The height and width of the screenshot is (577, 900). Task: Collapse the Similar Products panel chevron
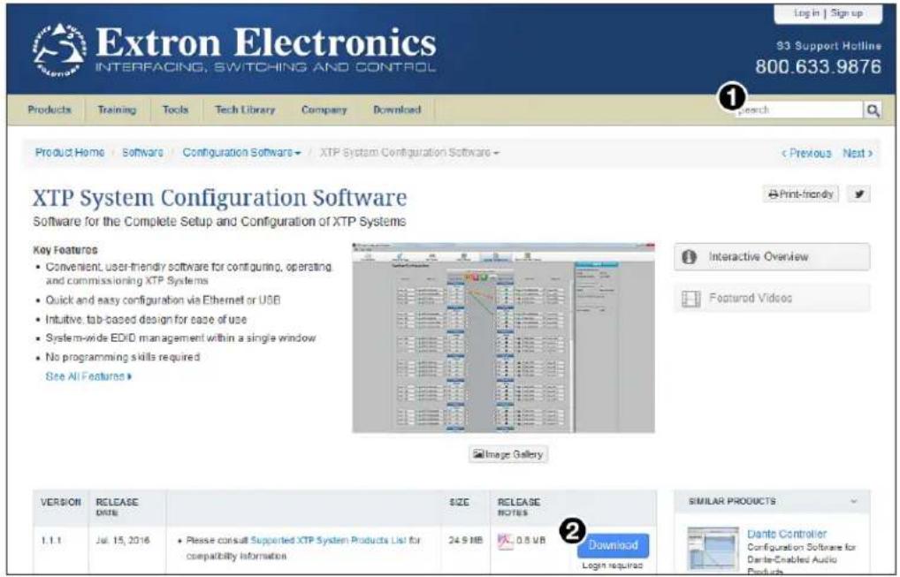pos(854,501)
